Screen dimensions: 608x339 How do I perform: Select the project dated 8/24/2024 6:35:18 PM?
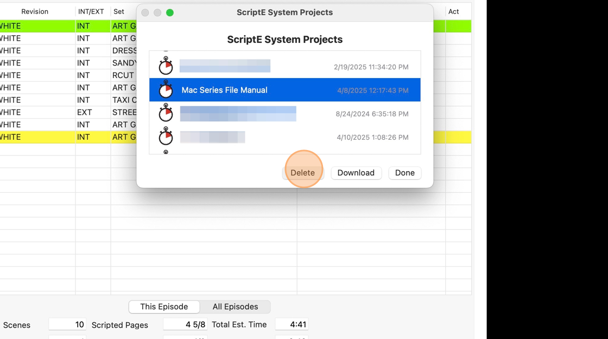pos(285,113)
